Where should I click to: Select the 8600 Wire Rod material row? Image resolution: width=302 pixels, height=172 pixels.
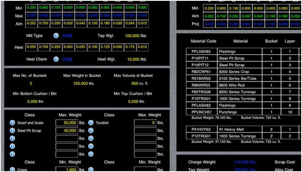click(x=234, y=85)
